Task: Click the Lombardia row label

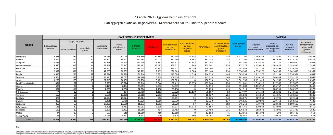Action: click(x=22, y=56)
